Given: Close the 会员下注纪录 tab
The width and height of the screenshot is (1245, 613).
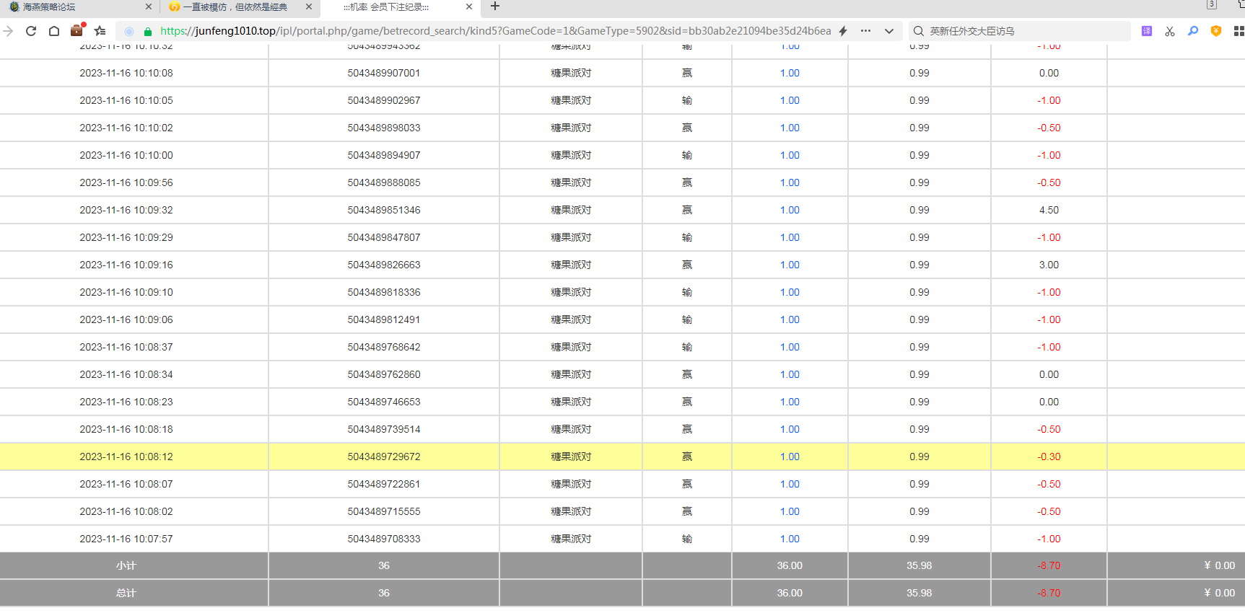Looking at the screenshot, I should coord(469,6).
